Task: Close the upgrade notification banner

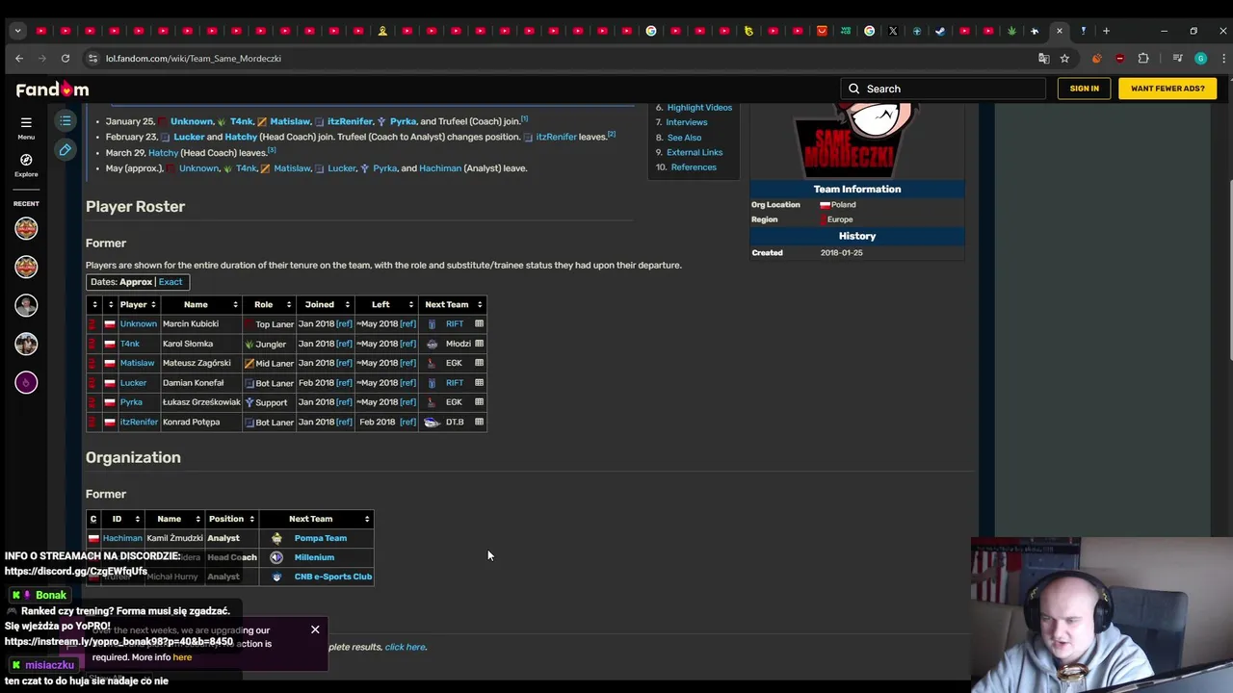Action: (x=315, y=629)
